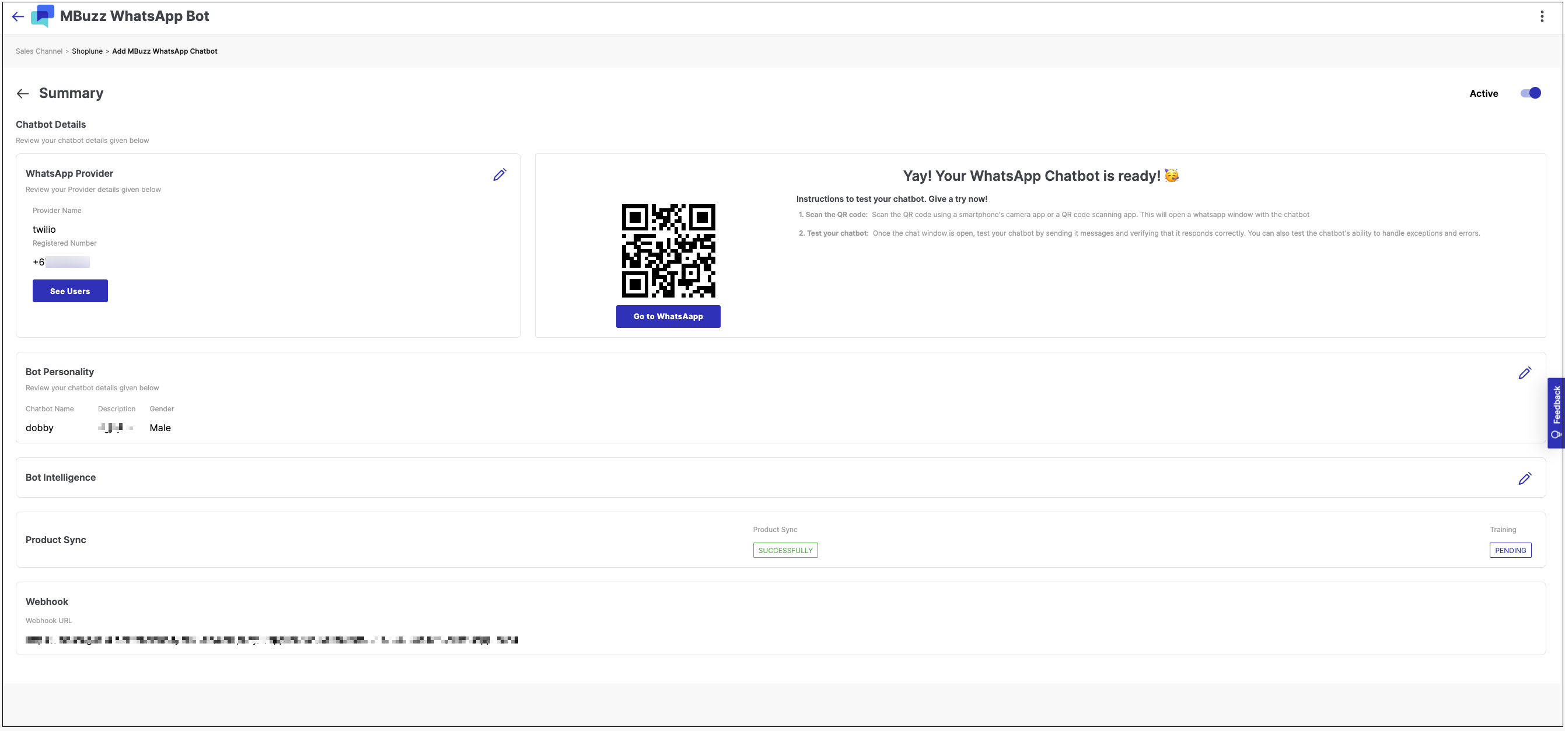Image resolution: width=1565 pixels, height=731 pixels.
Task: Toggle the Active chatbot switch
Action: point(1531,93)
